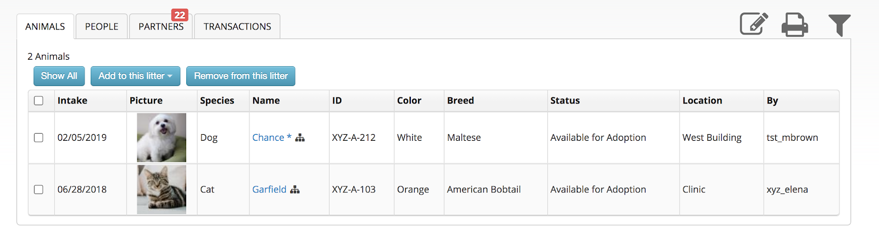
Task: Open the filter funnel icon
Action: 839,25
